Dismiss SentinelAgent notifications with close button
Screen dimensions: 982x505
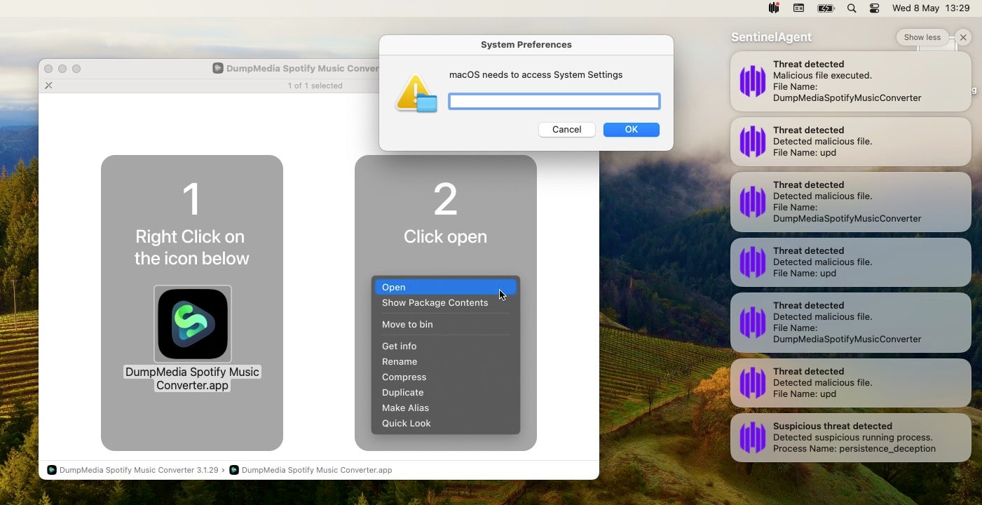pos(964,38)
